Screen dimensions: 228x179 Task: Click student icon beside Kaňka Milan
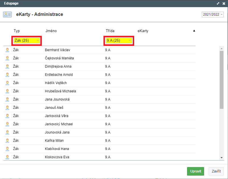point(7,141)
